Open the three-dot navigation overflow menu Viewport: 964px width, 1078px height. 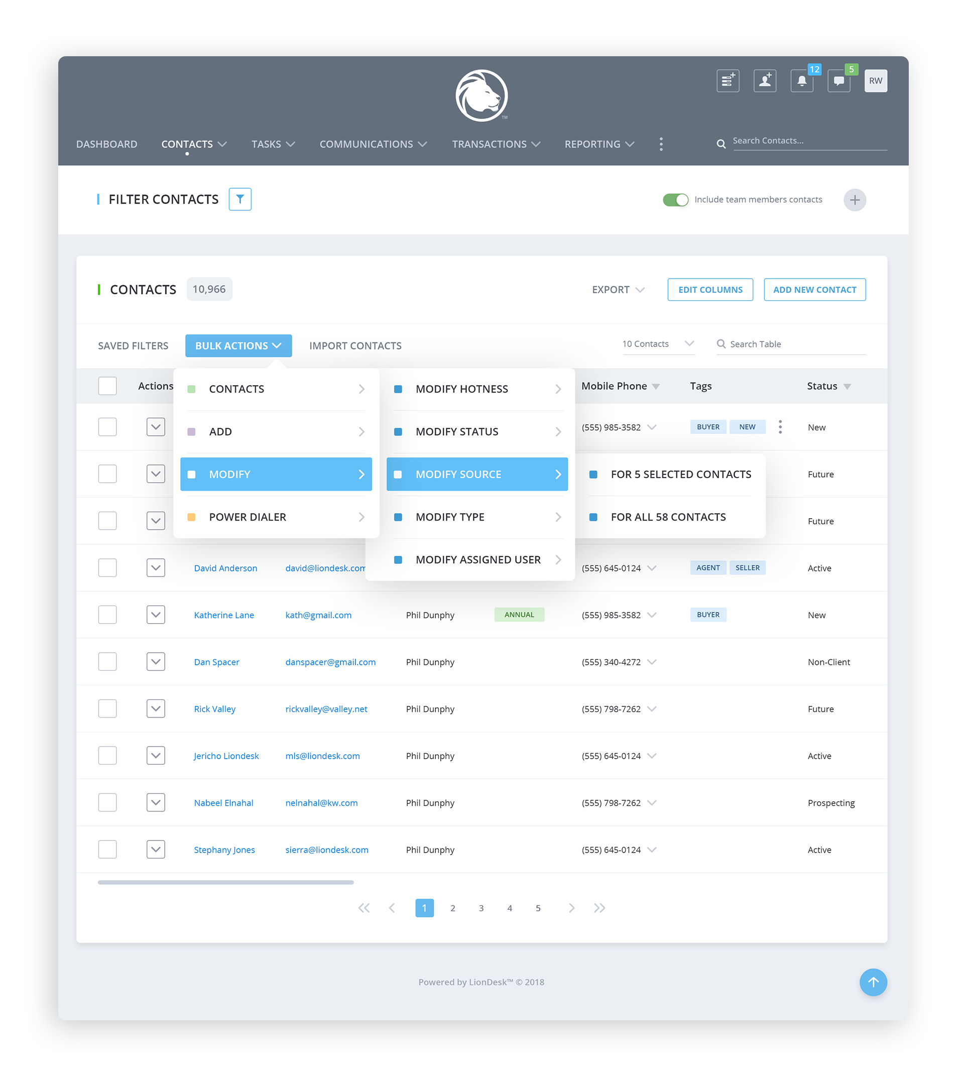pyautogui.click(x=661, y=144)
